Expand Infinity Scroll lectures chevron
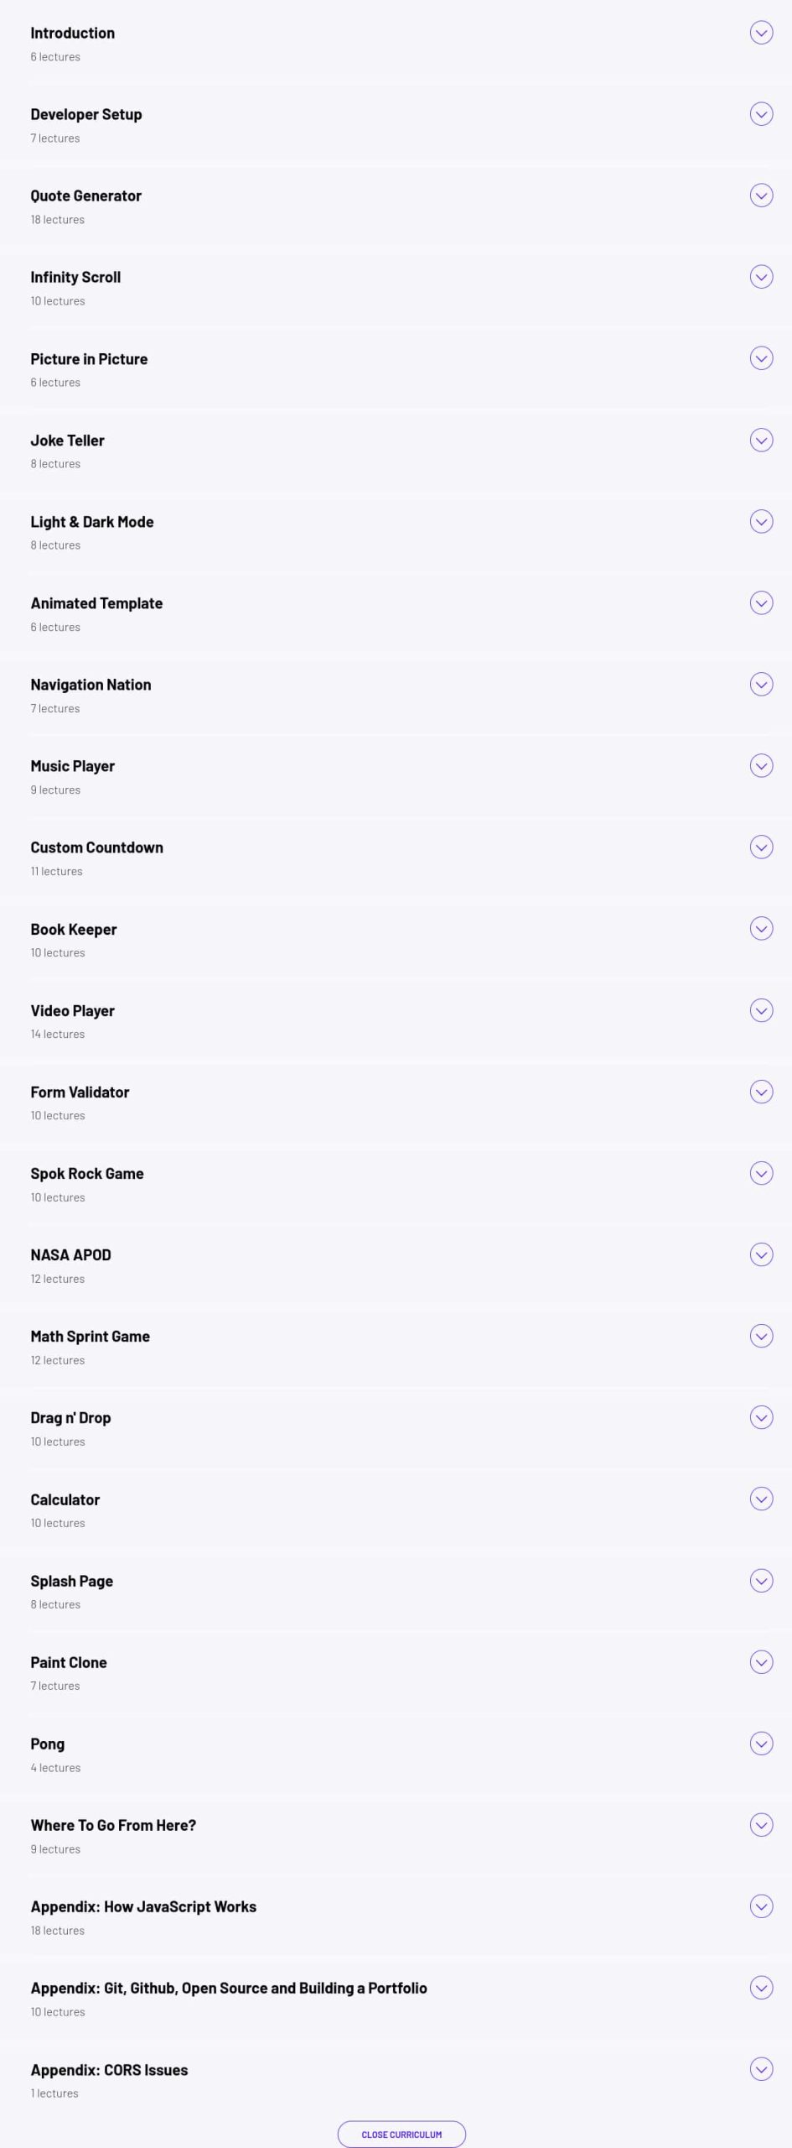Viewport: 792px width, 2148px height. tap(761, 277)
